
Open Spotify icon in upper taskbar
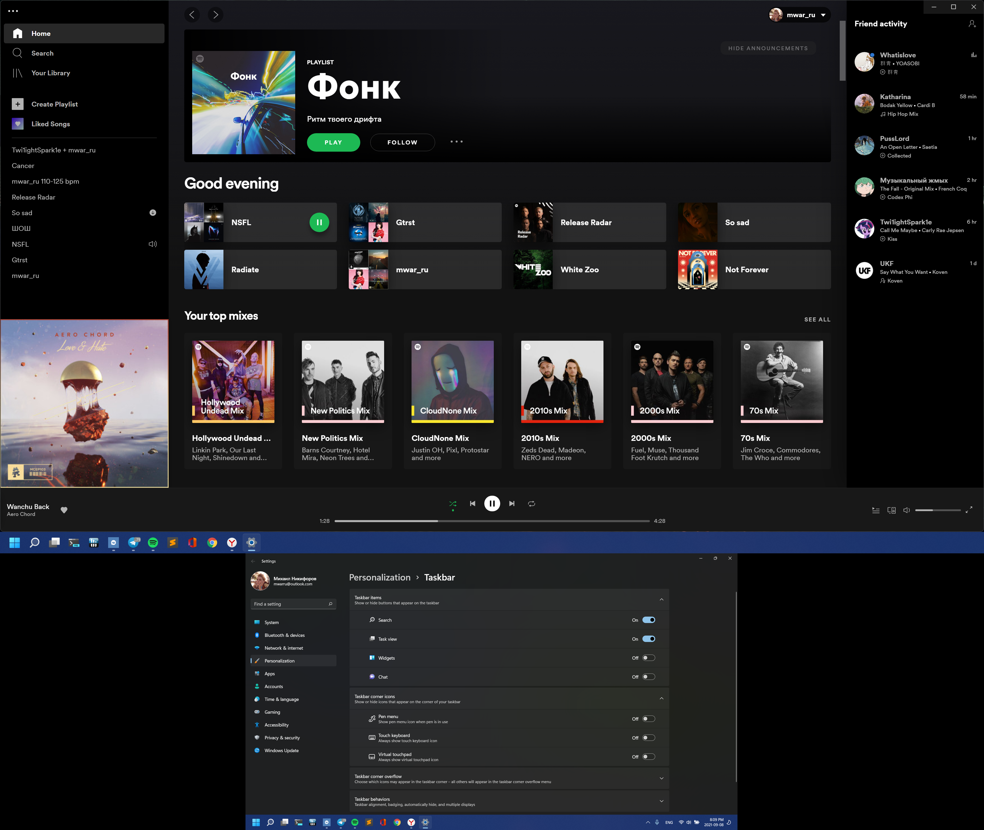(x=153, y=543)
